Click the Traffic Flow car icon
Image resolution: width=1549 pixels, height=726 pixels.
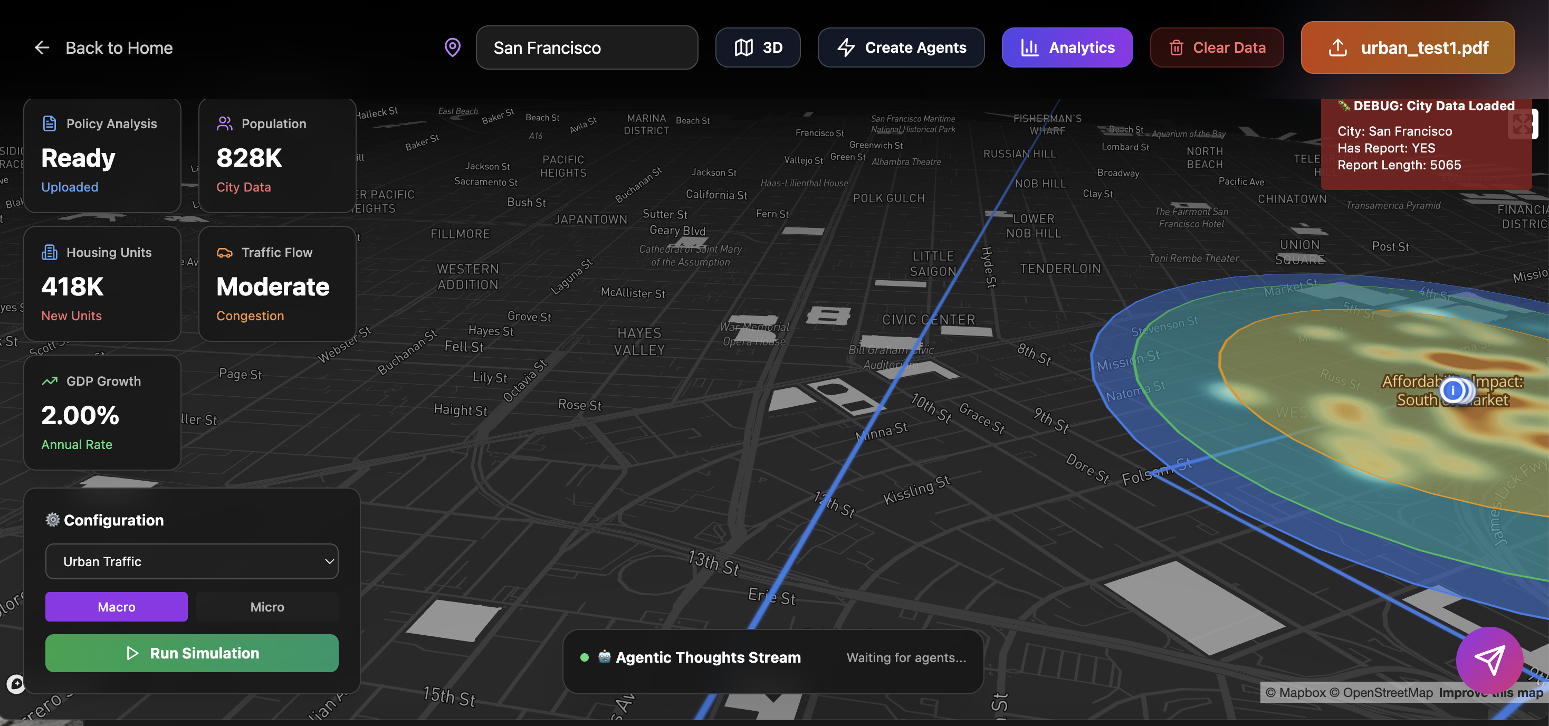225,253
